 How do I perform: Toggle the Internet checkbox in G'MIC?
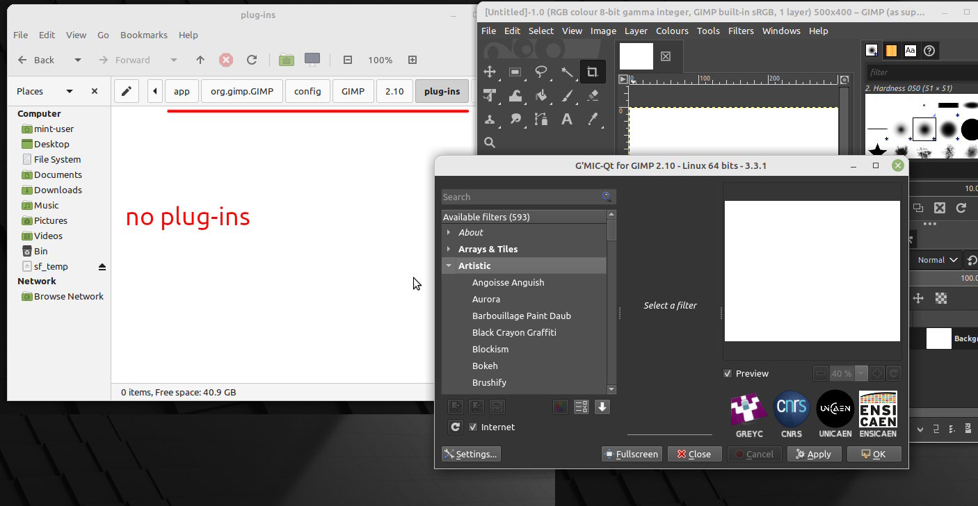(473, 427)
